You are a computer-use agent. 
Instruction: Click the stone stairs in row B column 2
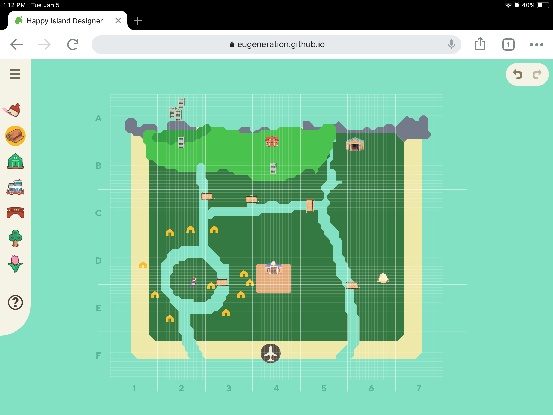click(x=181, y=142)
